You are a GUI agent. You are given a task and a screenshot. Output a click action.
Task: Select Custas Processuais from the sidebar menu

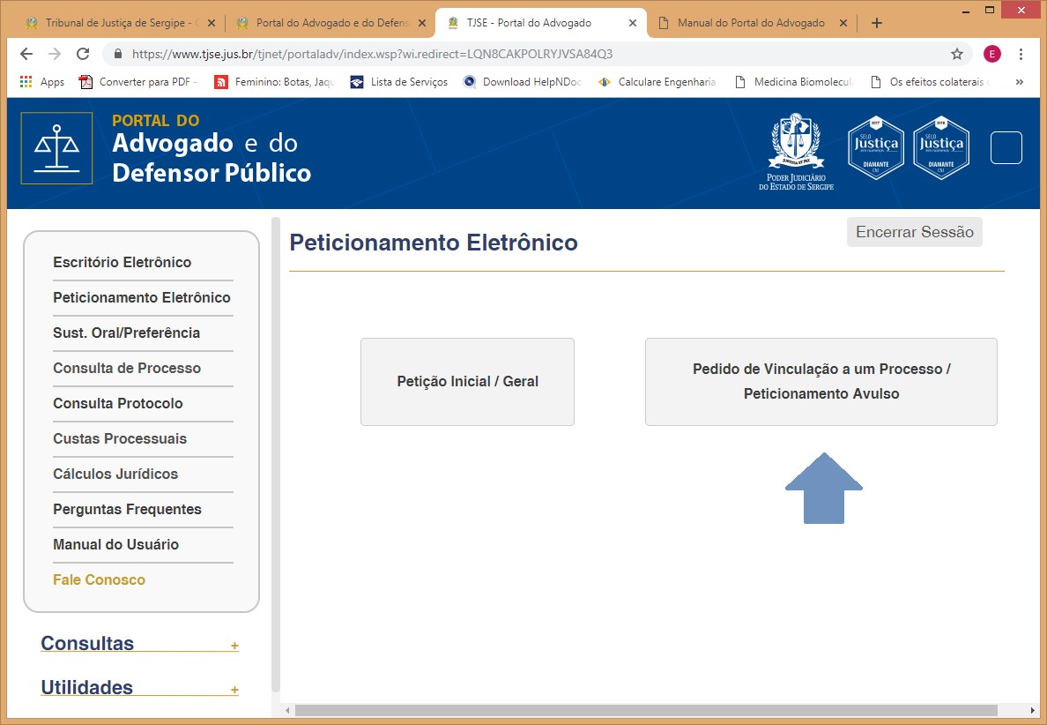tap(120, 438)
